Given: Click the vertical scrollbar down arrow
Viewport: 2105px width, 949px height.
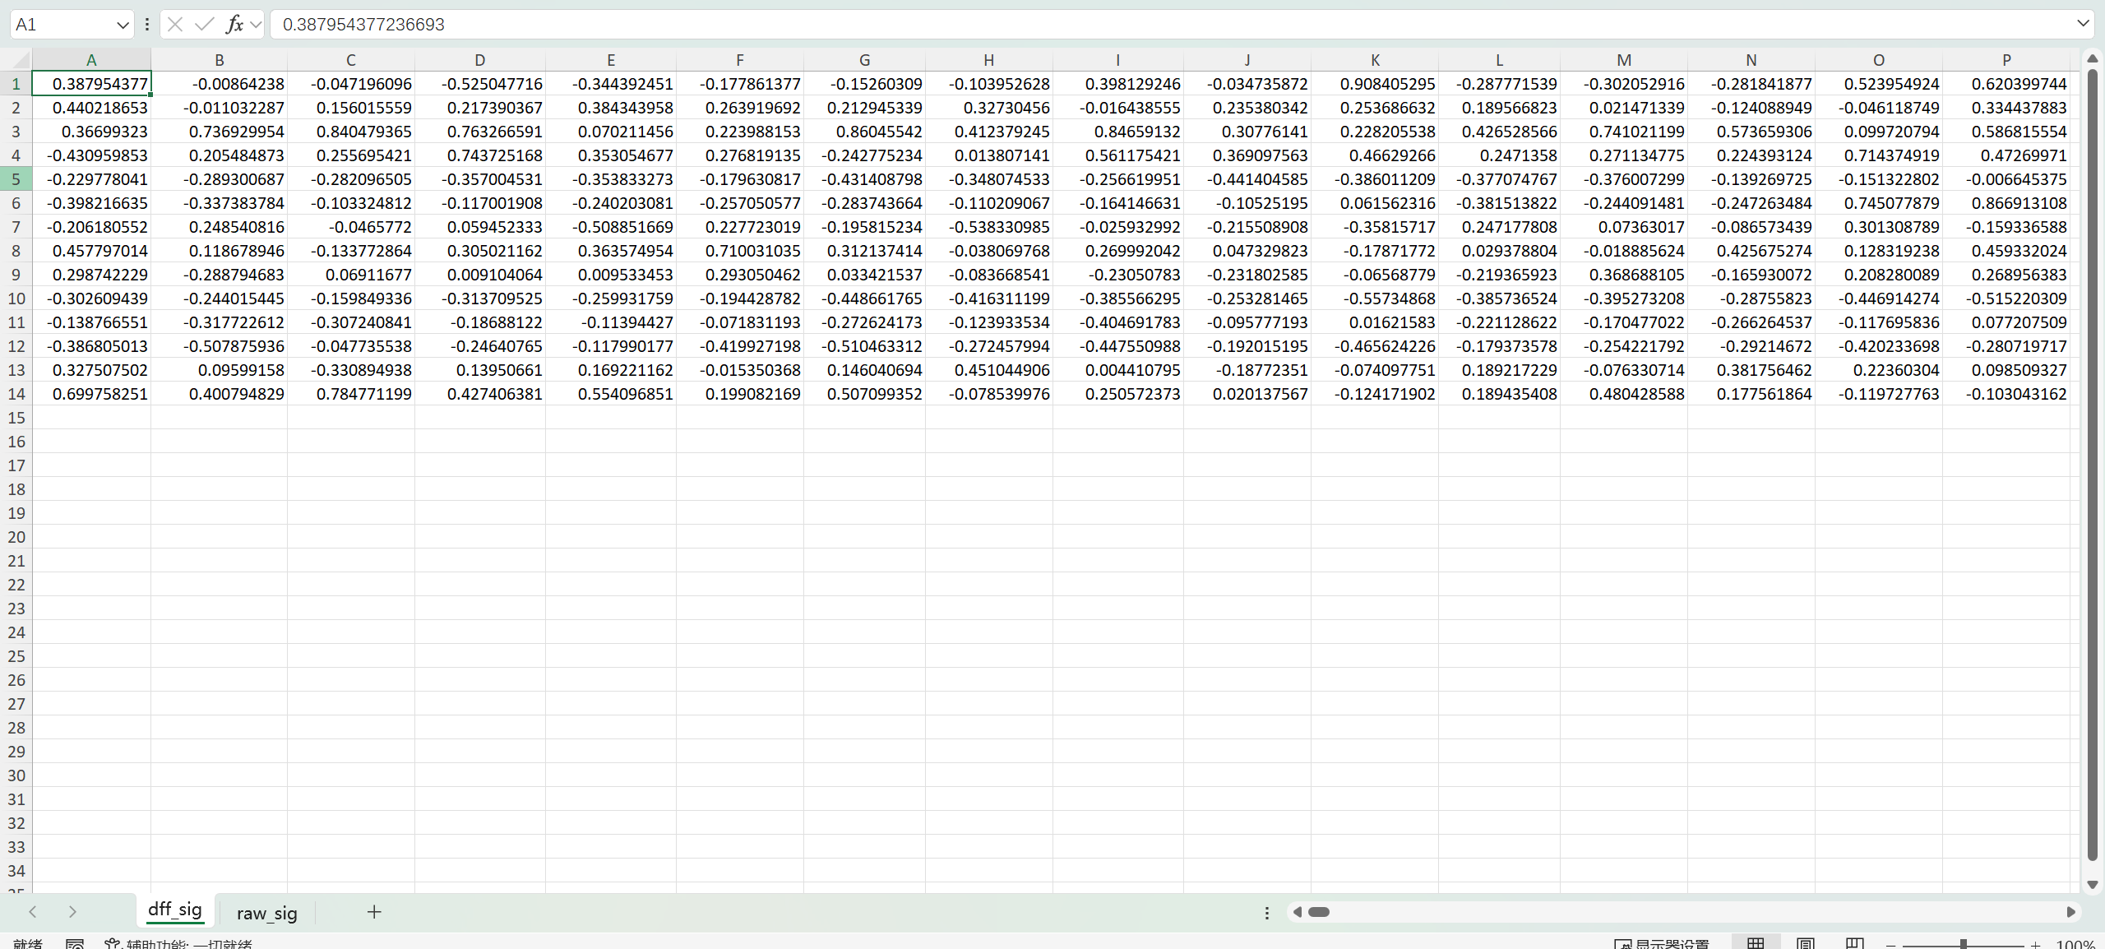Looking at the screenshot, I should (2093, 885).
